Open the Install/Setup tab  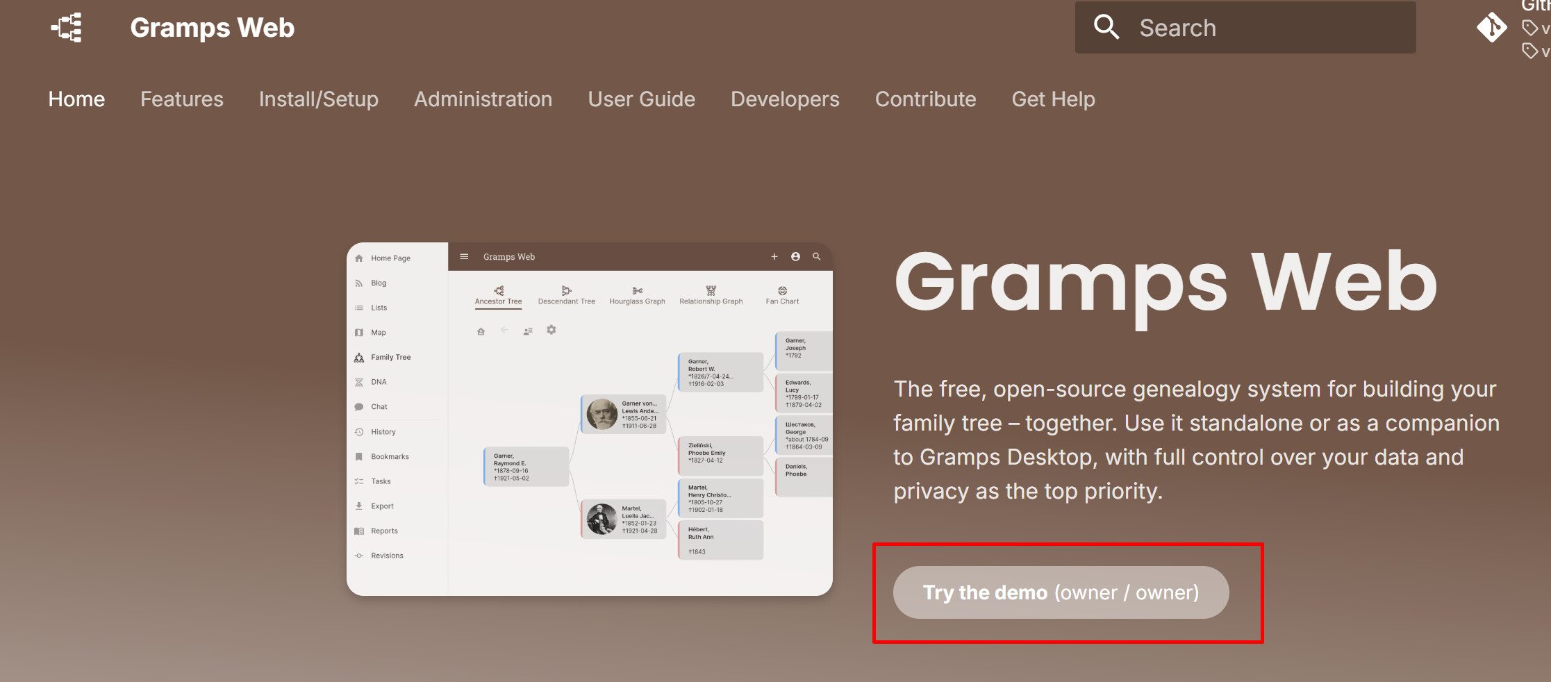[x=319, y=99]
